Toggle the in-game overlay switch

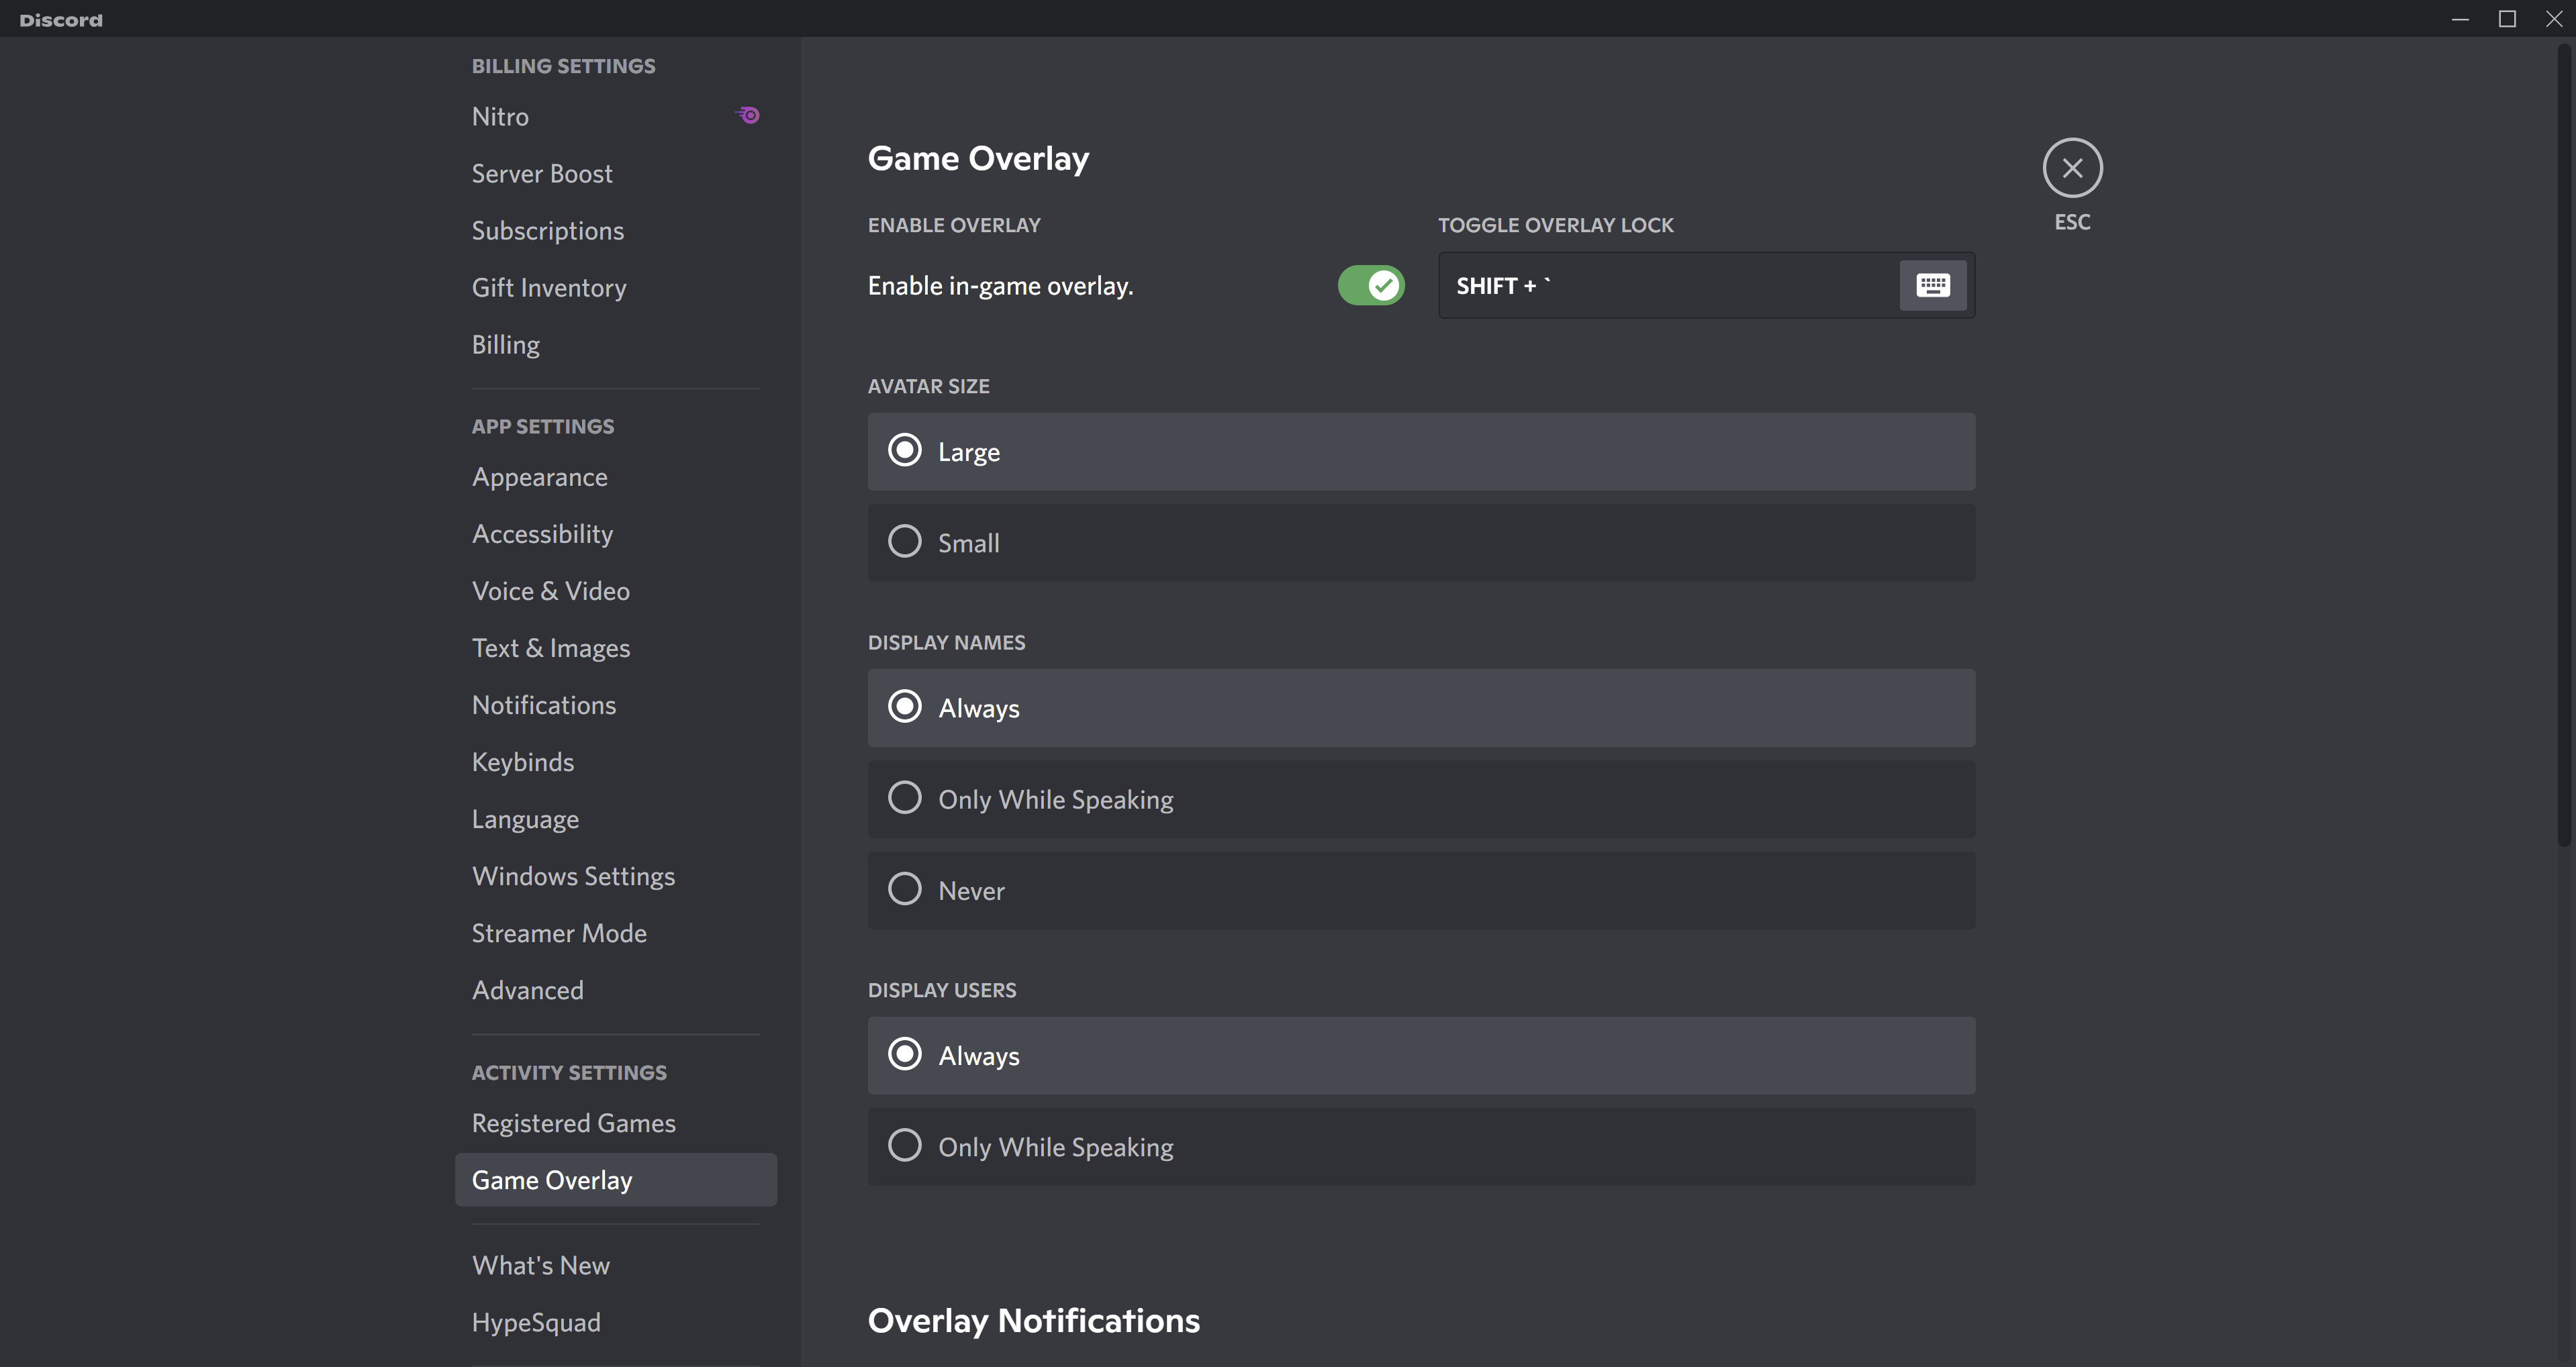pos(1371,286)
